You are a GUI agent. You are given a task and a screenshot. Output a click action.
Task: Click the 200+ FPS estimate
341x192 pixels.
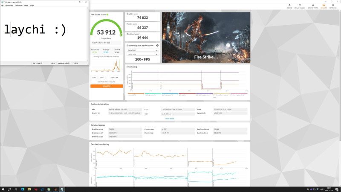pyautogui.click(x=142, y=59)
